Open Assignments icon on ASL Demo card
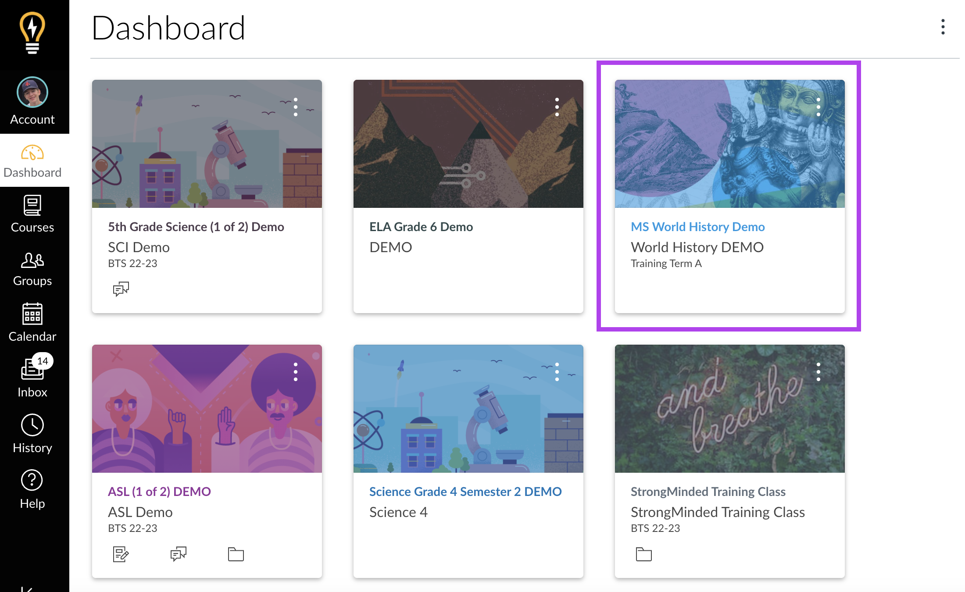965x592 pixels. click(121, 554)
